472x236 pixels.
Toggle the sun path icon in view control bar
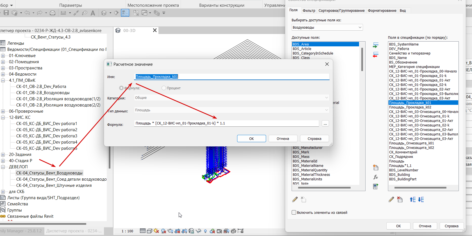156,231
